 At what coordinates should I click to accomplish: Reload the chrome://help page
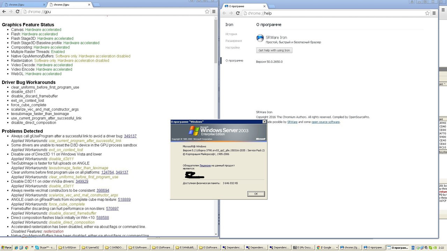click(238, 13)
